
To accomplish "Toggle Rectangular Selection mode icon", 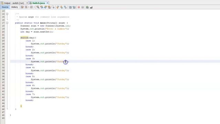I will [x=53, y=7].
